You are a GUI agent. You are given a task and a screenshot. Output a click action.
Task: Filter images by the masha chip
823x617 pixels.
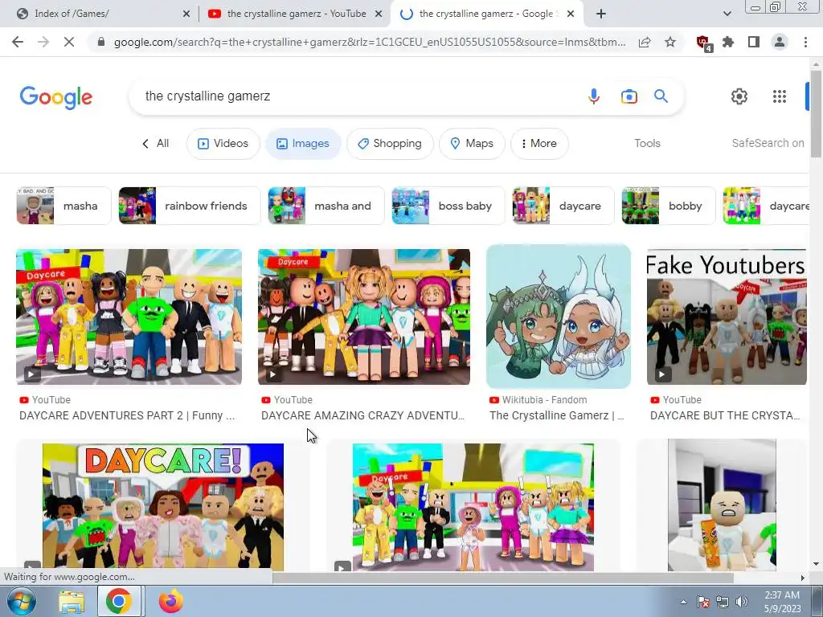[63, 206]
